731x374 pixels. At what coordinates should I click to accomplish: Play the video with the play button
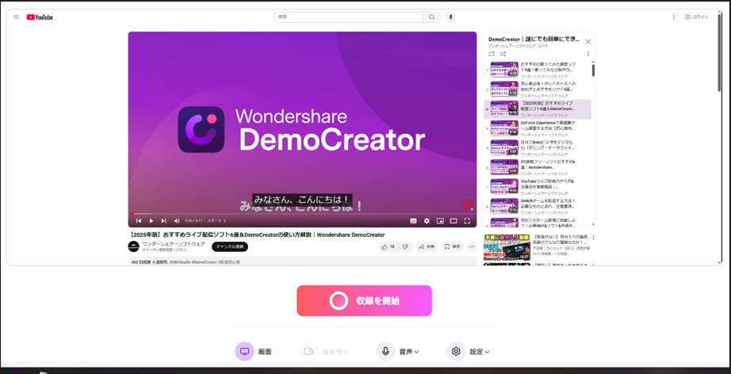click(x=151, y=221)
